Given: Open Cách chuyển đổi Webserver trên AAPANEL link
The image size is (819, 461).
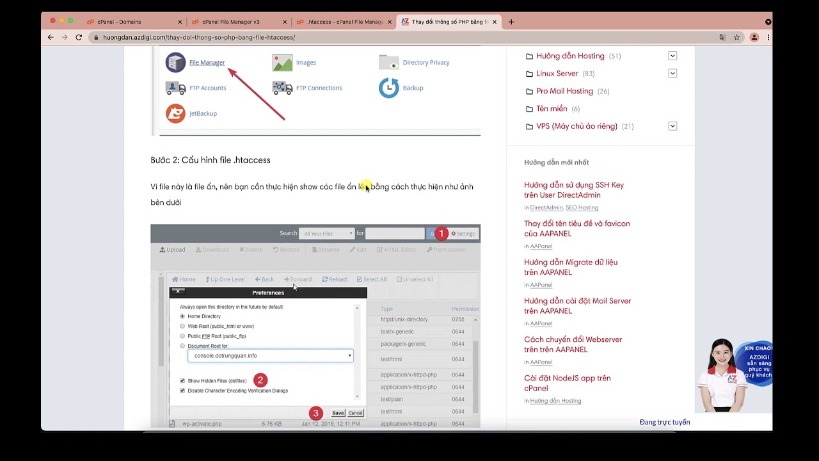Looking at the screenshot, I should [x=573, y=344].
